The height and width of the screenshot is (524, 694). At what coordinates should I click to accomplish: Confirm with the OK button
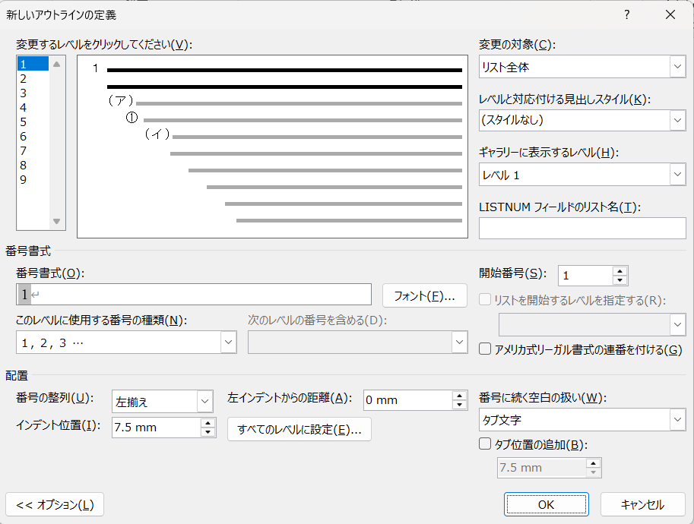point(547,504)
